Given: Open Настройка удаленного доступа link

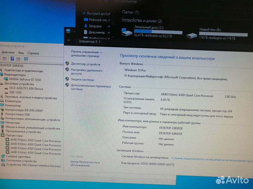Looking at the screenshot, I should coord(87,72).
